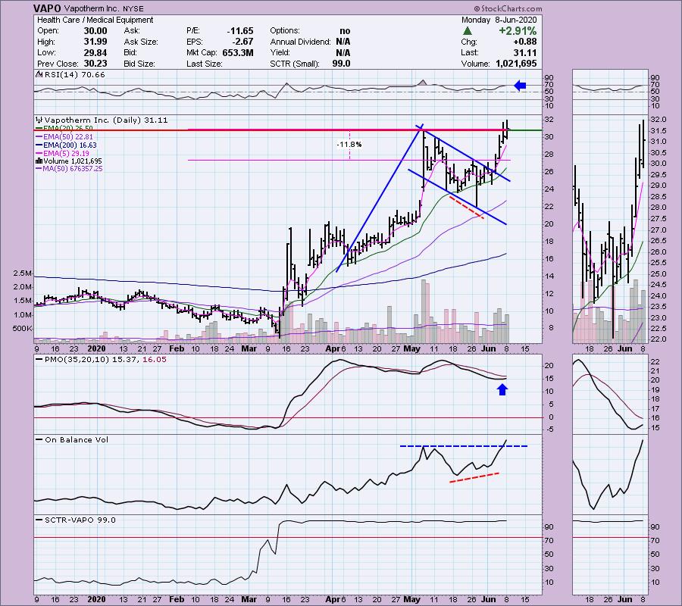The height and width of the screenshot is (606, 682).
Task: Click the Chg value +0.88
Action: (524, 42)
